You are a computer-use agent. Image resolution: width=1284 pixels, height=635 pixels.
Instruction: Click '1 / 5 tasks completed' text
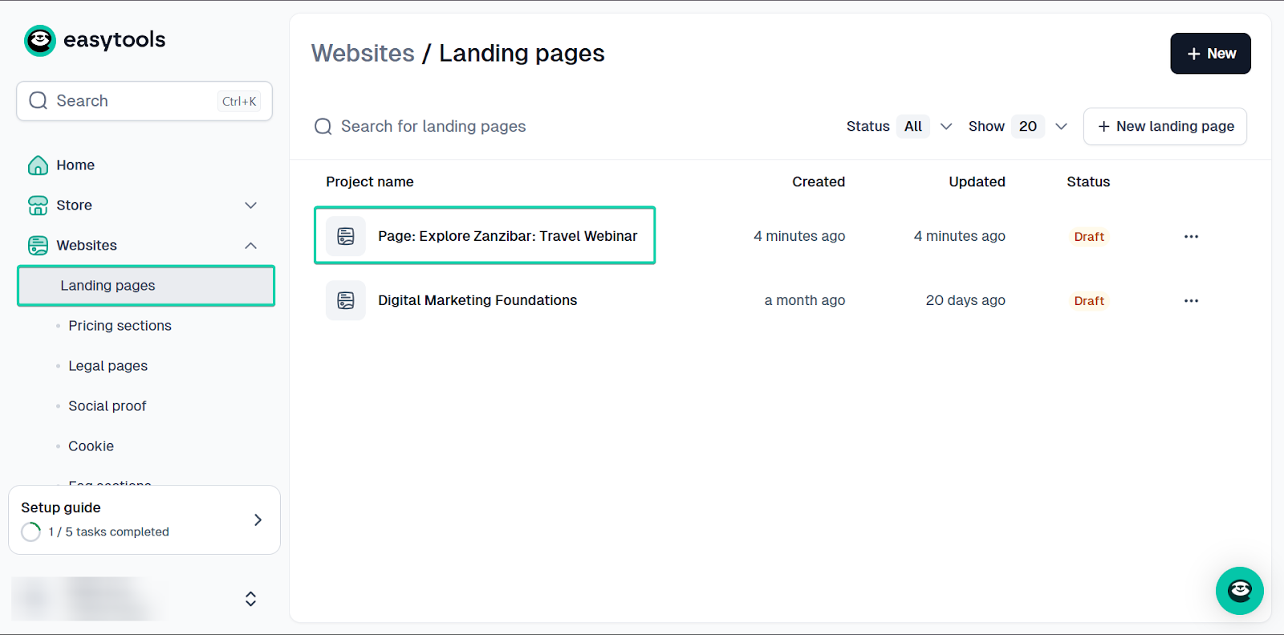click(109, 532)
